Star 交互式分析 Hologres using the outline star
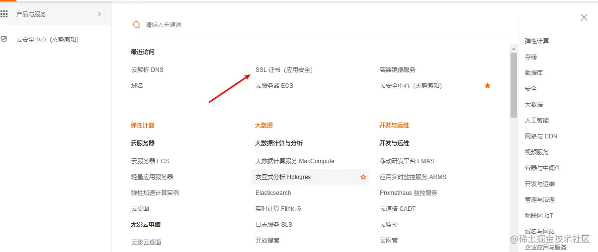 point(363,177)
